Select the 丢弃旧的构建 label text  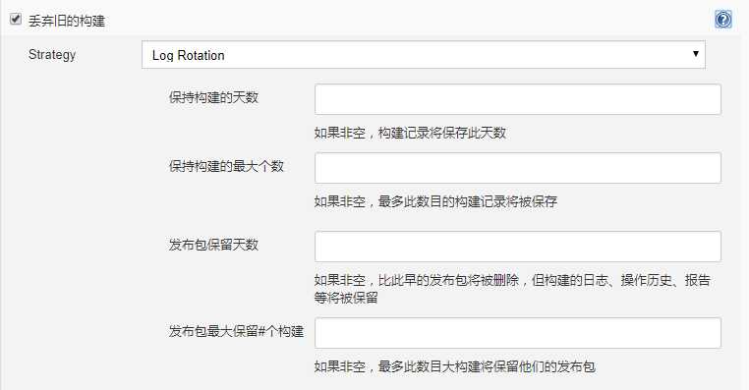(67, 21)
